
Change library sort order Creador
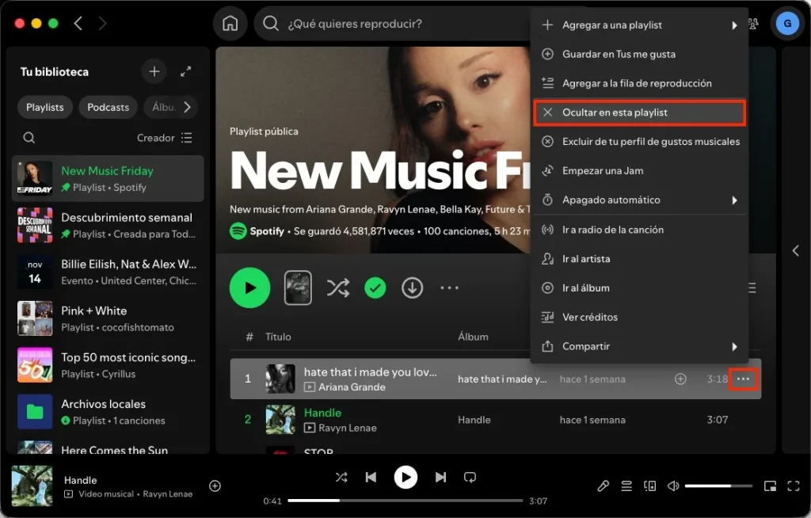[x=165, y=138]
